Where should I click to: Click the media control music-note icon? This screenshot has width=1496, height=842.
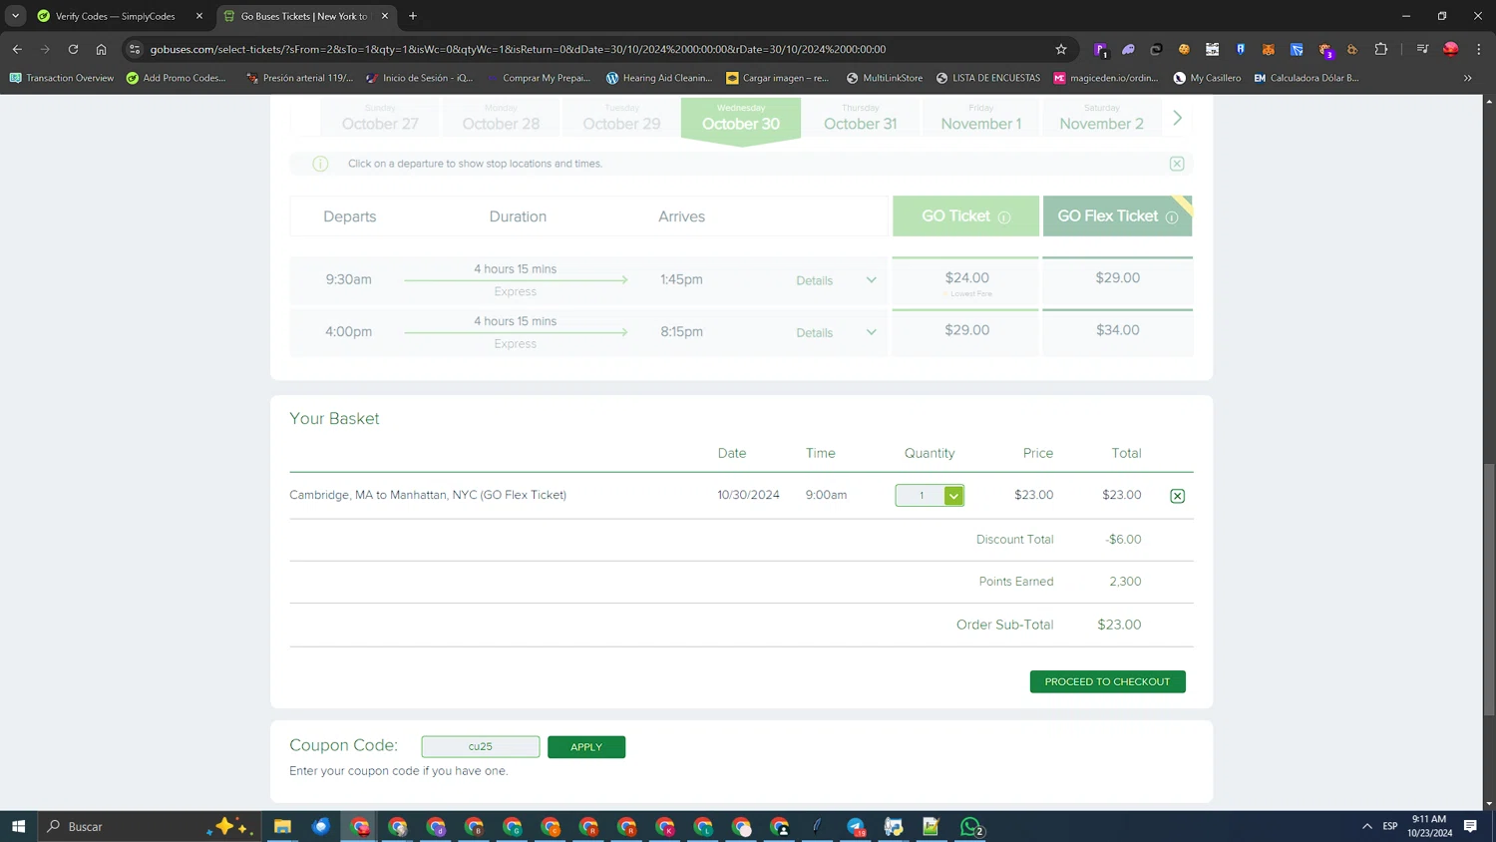tap(1422, 49)
